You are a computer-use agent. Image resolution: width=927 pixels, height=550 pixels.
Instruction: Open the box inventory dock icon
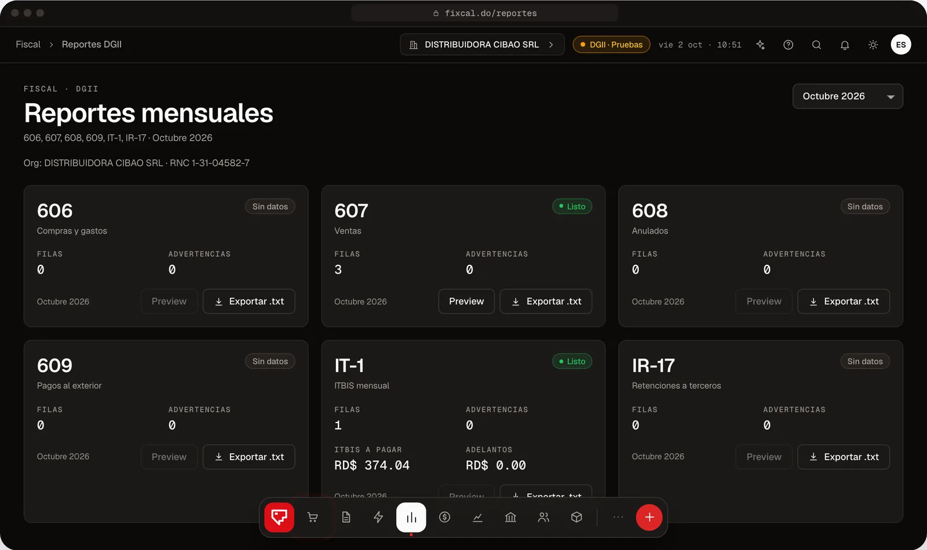click(x=576, y=517)
